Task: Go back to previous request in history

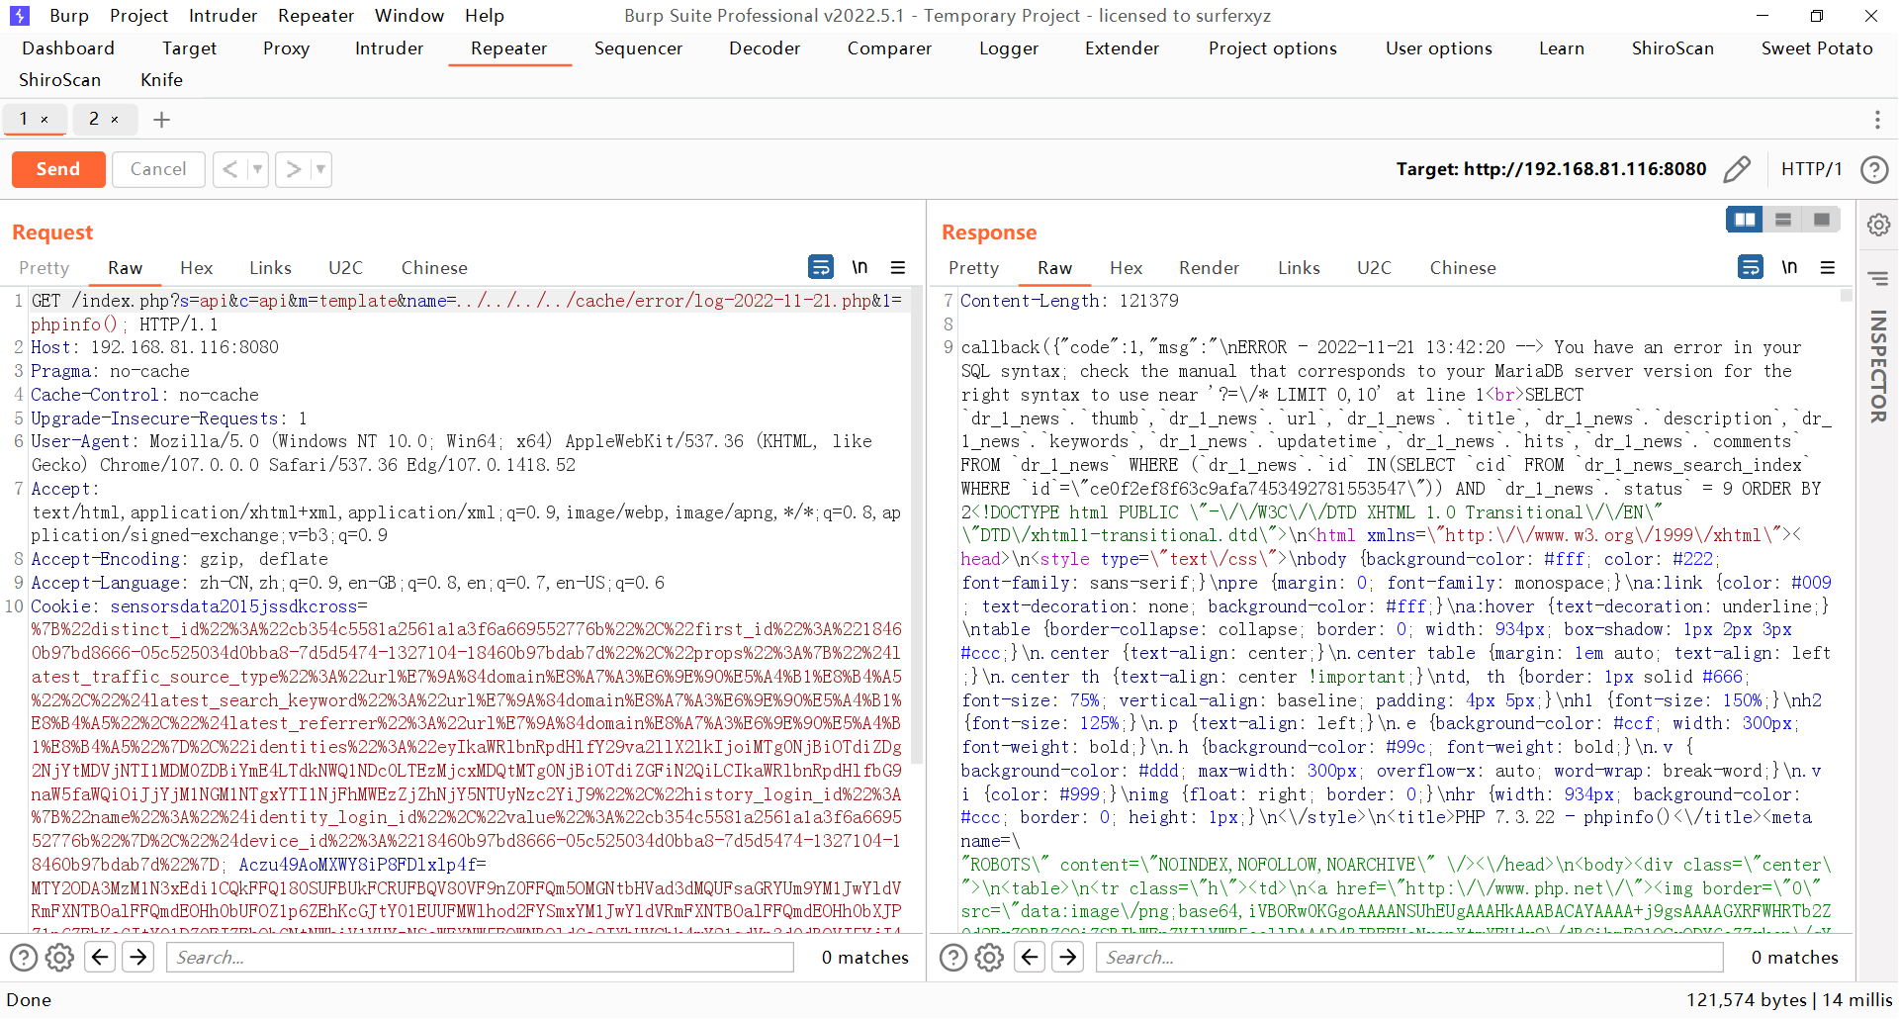Action: (x=229, y=169)
